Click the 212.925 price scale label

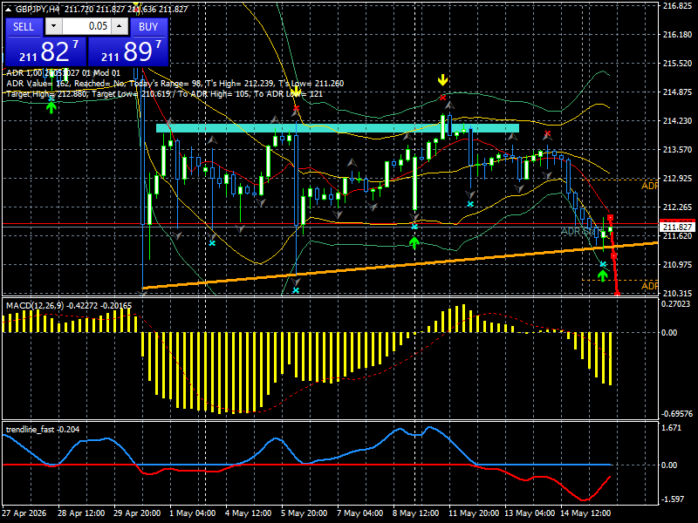[x=678, y=179]
